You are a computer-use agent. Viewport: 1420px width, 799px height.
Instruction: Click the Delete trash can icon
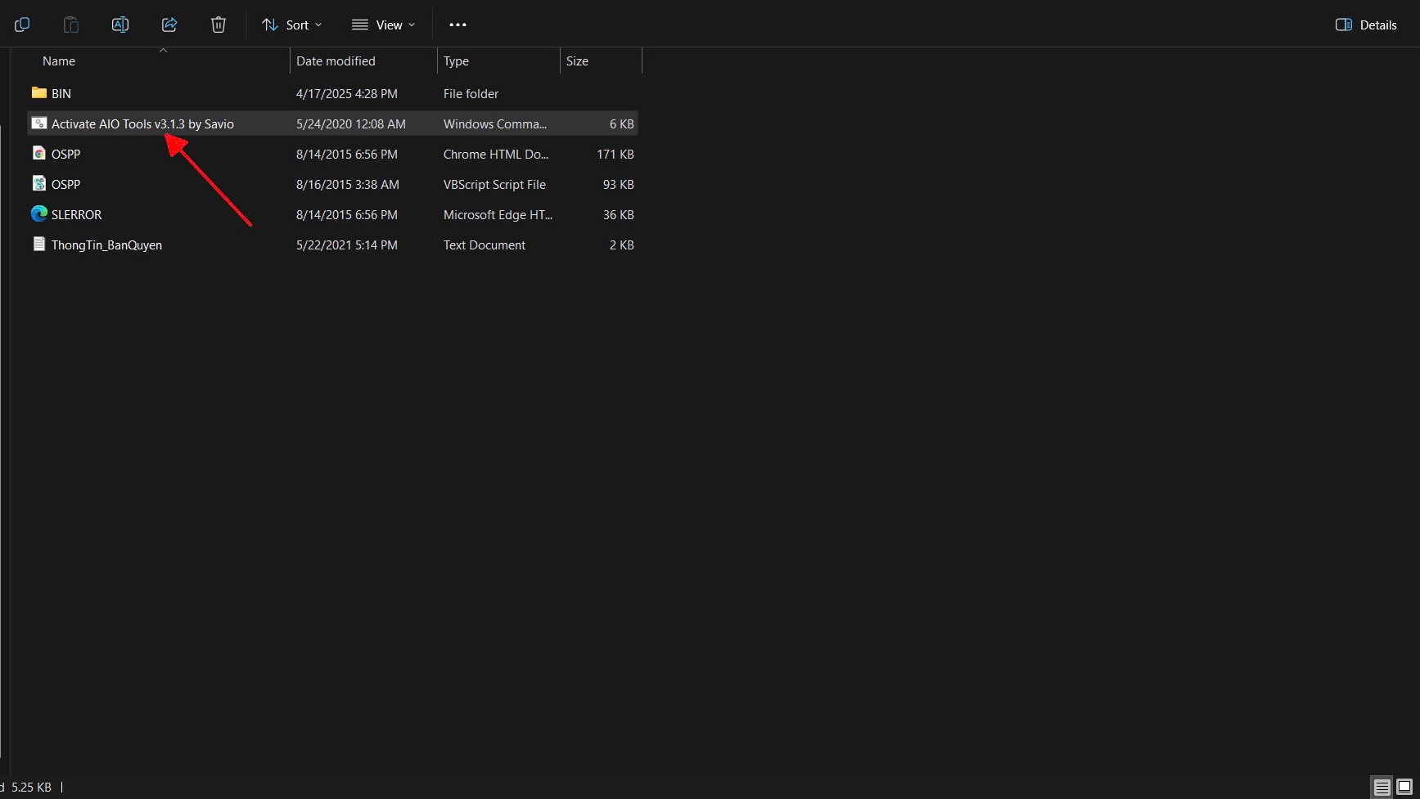point(219,25)
